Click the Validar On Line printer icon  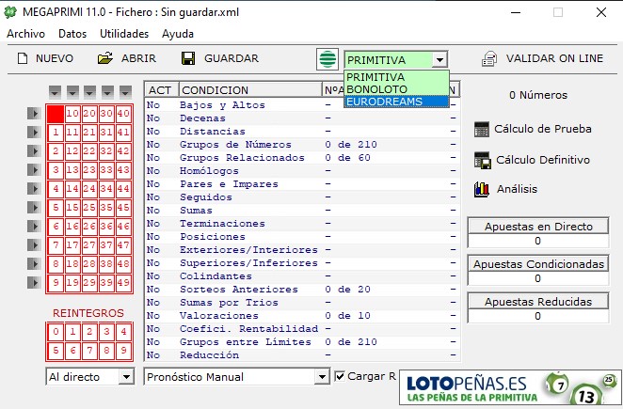coord(489,59)
